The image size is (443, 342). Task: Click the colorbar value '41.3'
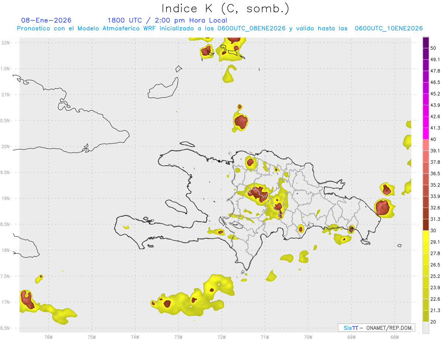[x=435, y=128]
